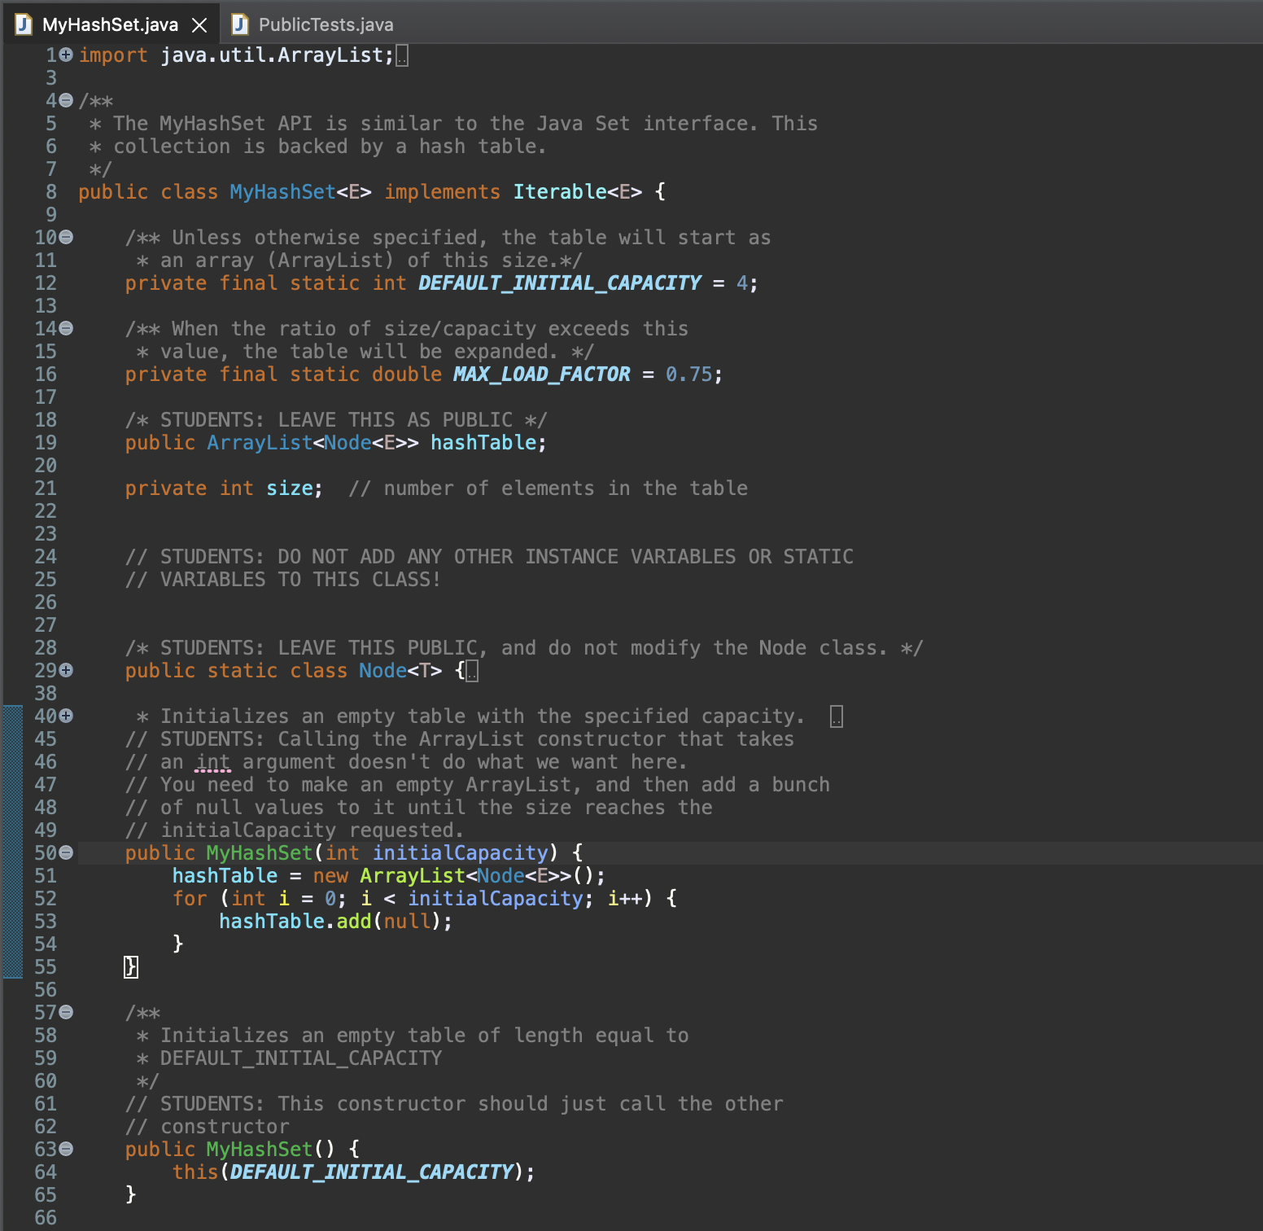Collapse the Javadoc fold marker at line 57
Image resolution: width=1263 pixels, height=1231 pixels.
pos(66,1012)
